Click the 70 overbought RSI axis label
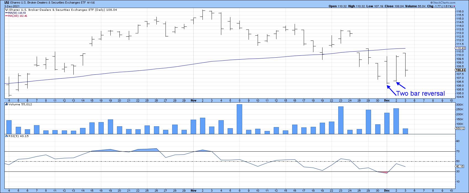Image resolution: width=469 pixels, height=193 pixels. (x=458, y=151)
